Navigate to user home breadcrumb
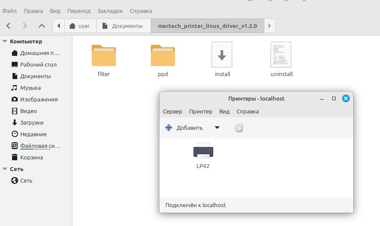Image resolution: width=380 pixels, height=226 pixels. [x=80, y=26]
